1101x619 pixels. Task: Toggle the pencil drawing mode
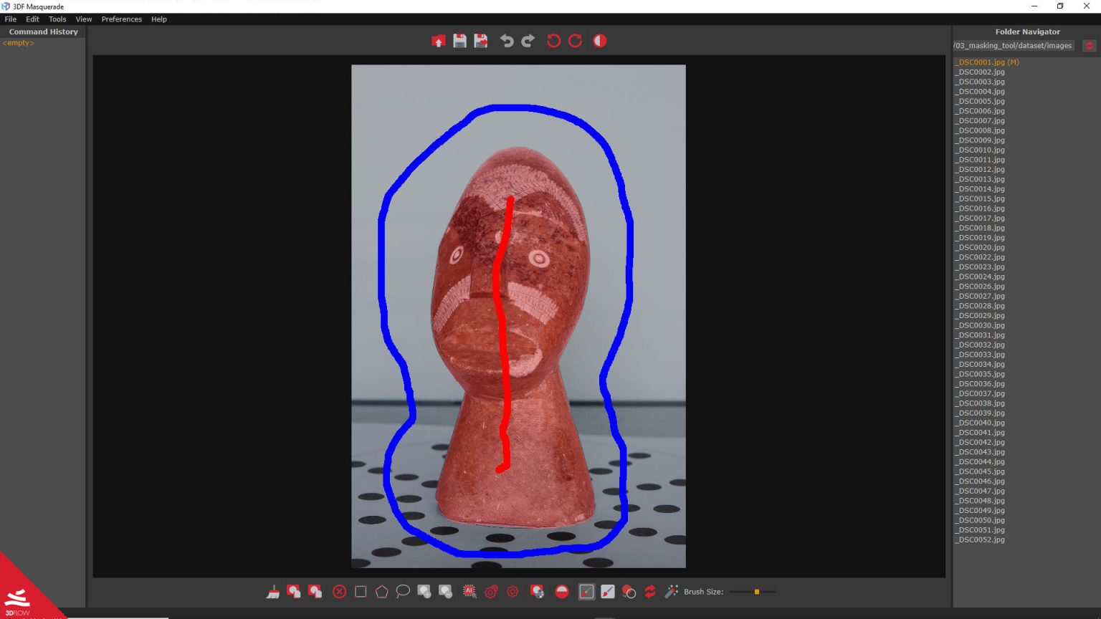pyautogui.click(x=586, y=592)
